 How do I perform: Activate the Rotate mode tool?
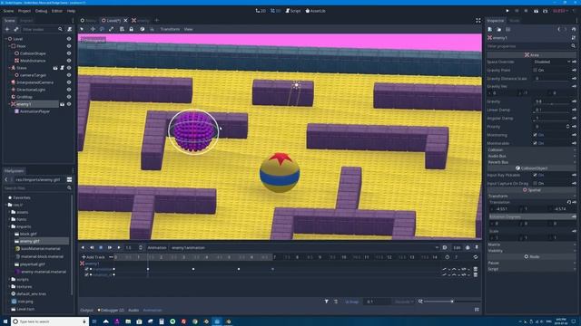[102, 29]
